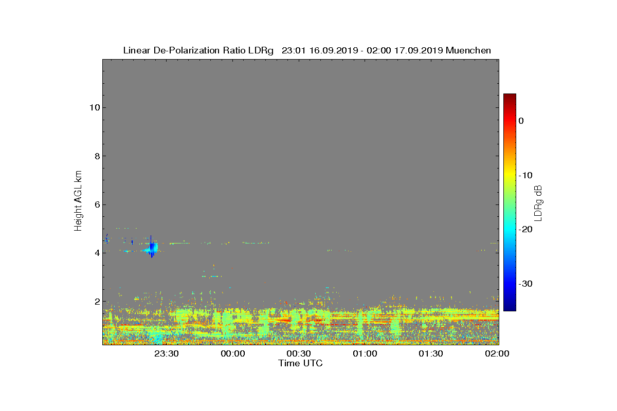The width and height of the screenshot is (617, 411).
Task: Click the 00:00 time axis label
Action: pos(233,353)
